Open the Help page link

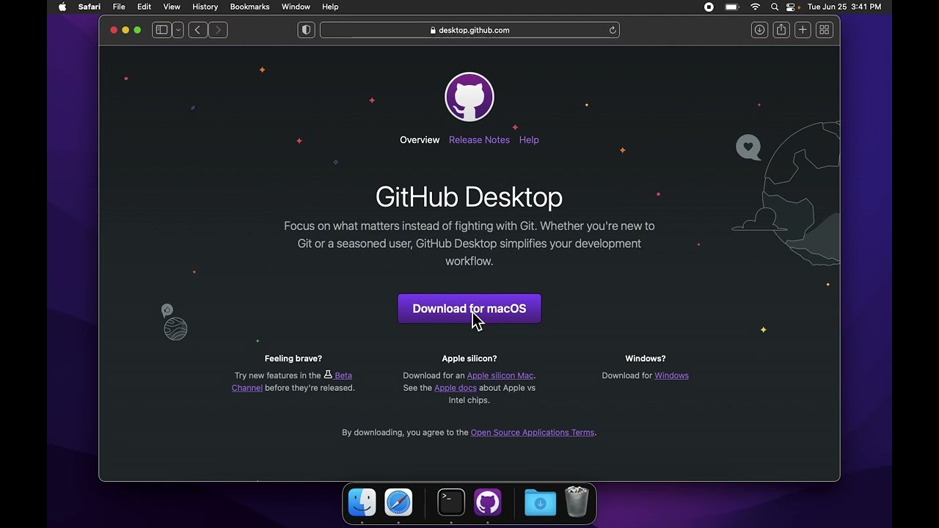point(529,140)
